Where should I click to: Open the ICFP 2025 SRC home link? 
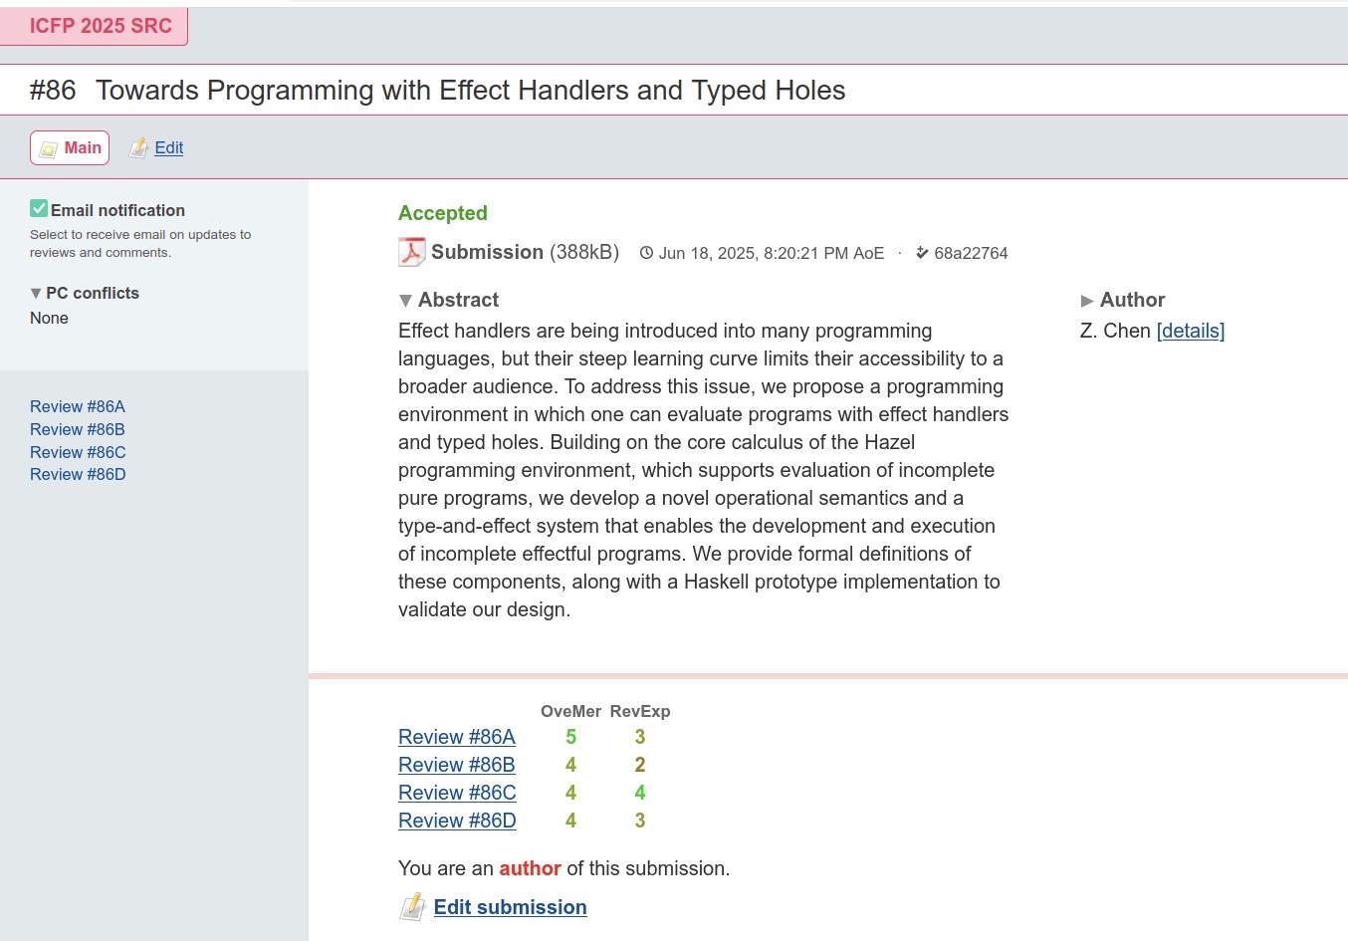[101, 26]
